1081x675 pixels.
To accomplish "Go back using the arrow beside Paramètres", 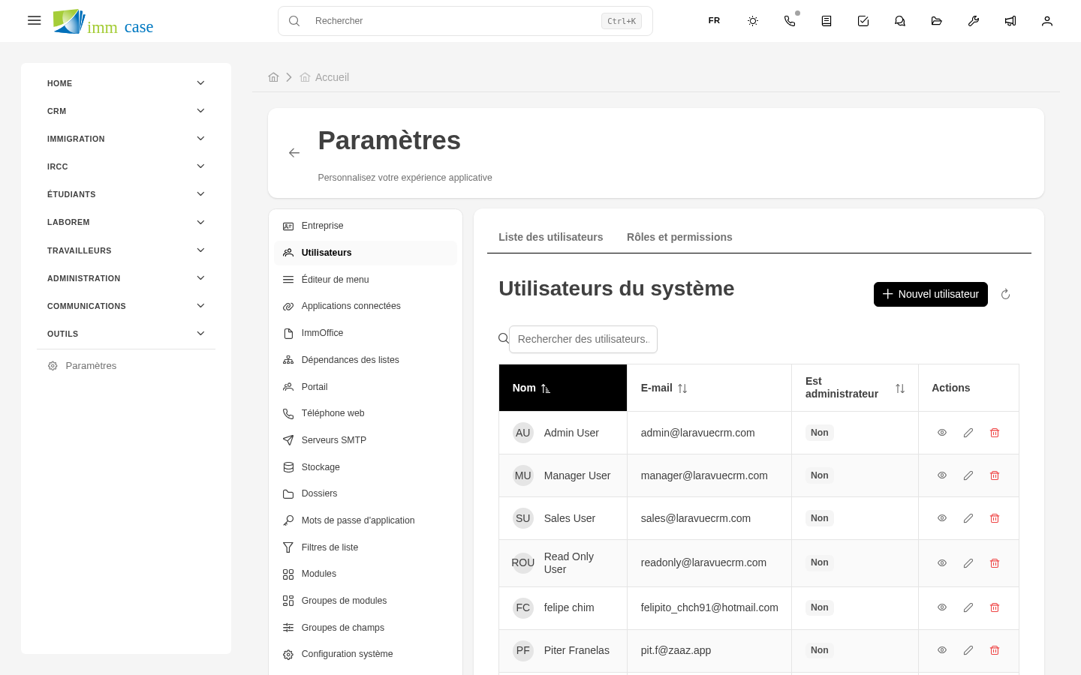I will coord(294,153).
